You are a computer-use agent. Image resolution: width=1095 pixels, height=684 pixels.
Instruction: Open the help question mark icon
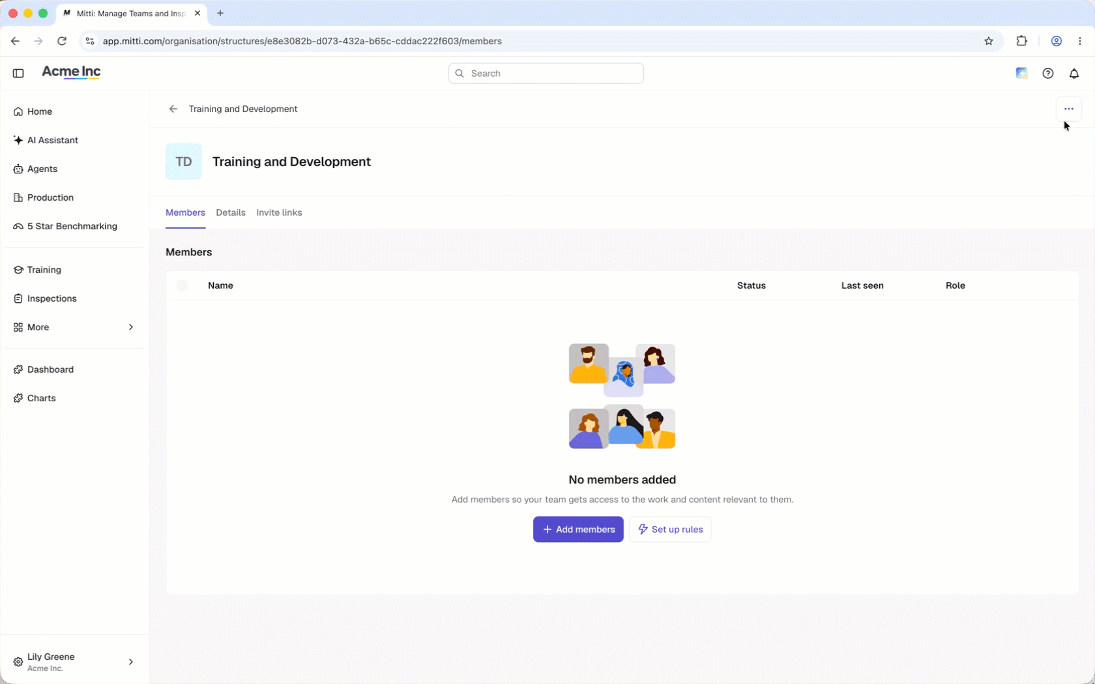coord(1048,74)
